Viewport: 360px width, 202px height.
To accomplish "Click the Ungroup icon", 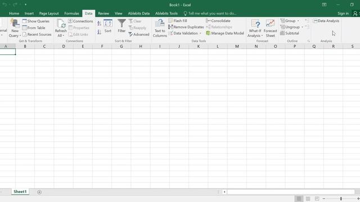I will tap(282, 27).
